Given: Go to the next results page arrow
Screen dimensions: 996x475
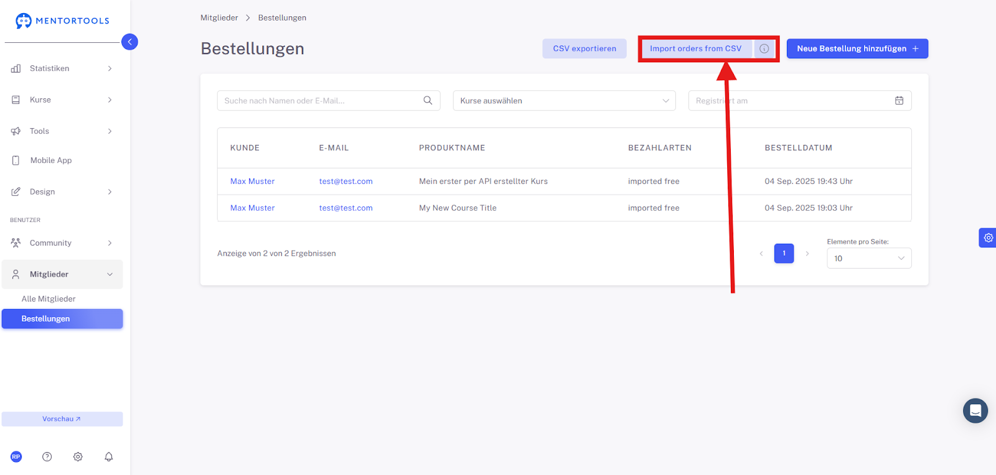Looking at the screenshot, I should click(807, 253).
